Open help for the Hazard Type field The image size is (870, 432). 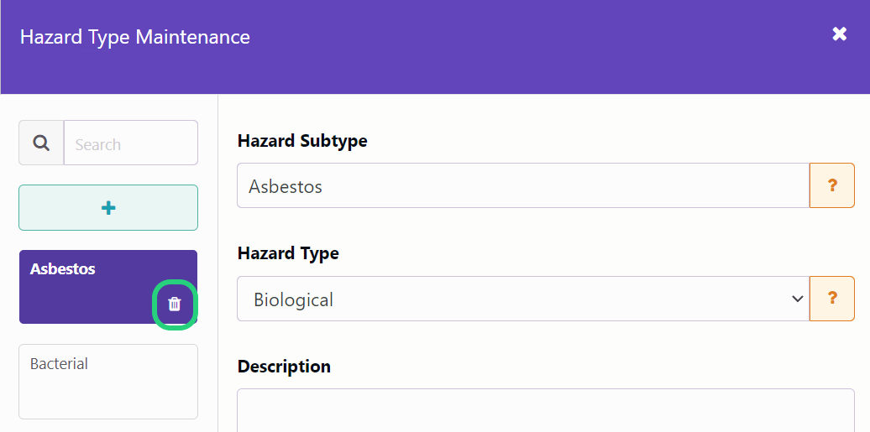pyautogui.click(x=831, y=299)
